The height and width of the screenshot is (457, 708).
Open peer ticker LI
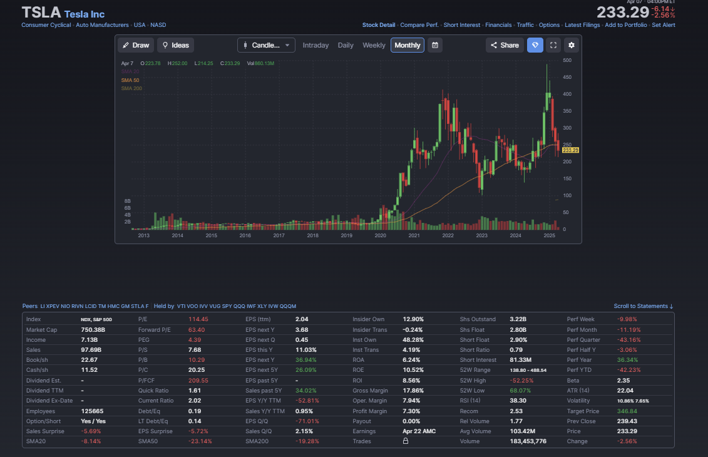pos(43,306)
